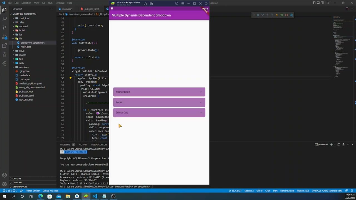Open the editor More Actions ellipsis
The image size is (356, 200).
[x=352, y=9]
